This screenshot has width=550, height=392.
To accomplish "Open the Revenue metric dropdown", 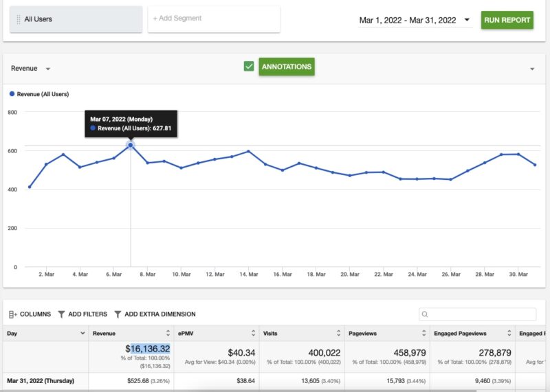I will pos(48,69).
